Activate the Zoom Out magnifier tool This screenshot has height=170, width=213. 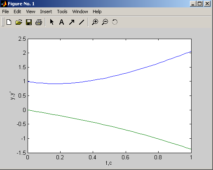point(105,22)
